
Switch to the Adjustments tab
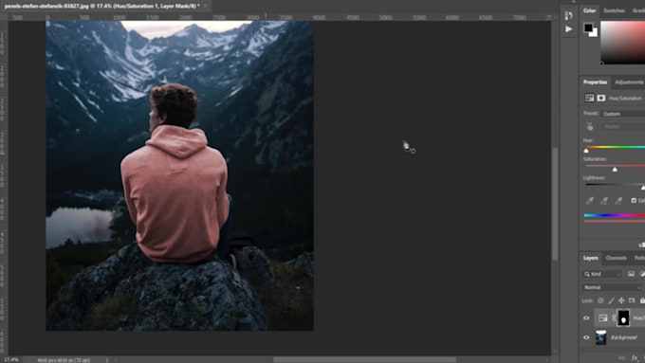click(629, 82)
